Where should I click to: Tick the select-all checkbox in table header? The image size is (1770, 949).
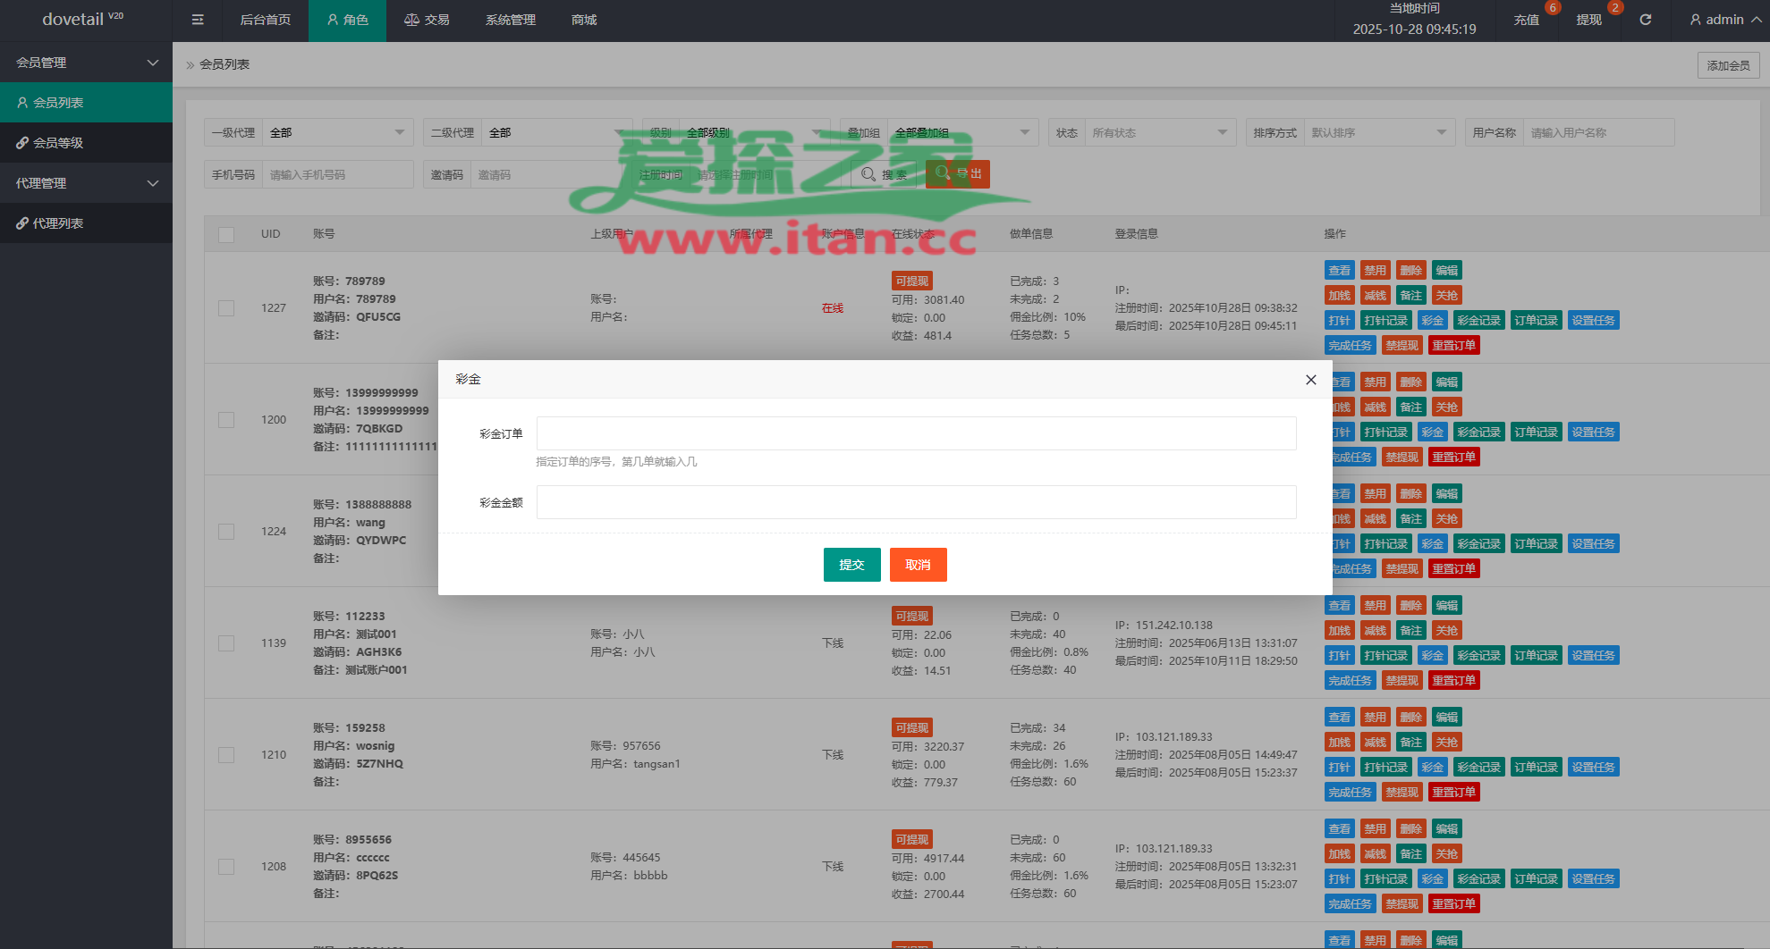(226, 234)
